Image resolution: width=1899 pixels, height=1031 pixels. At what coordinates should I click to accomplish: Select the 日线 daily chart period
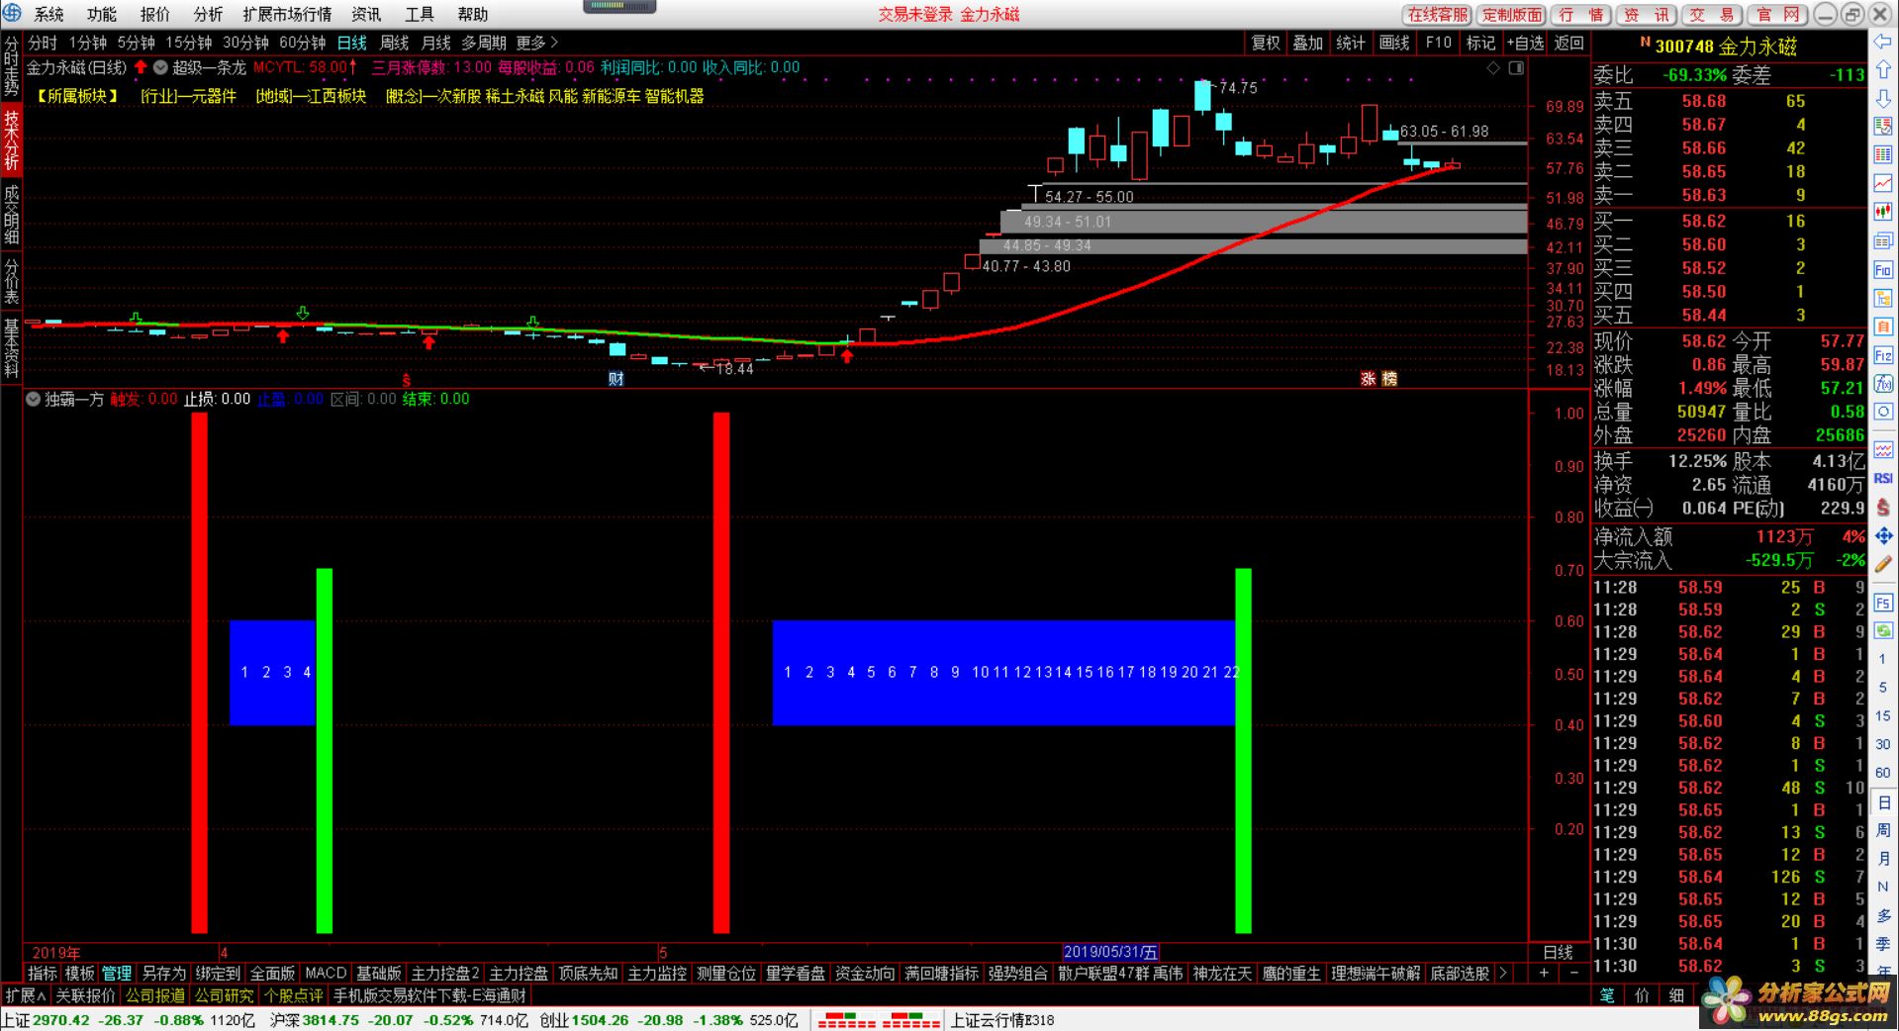tap(351, 43)
